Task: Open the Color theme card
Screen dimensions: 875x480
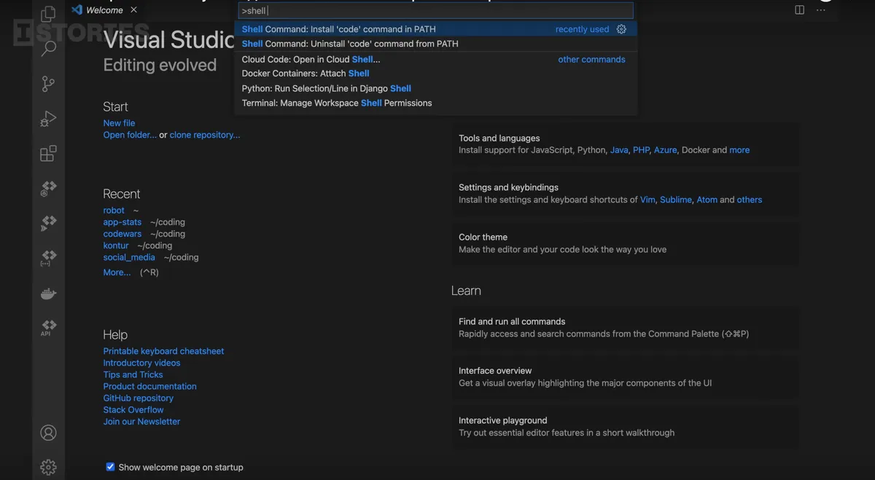Action: pyautogui.click(x=625, y=243)
